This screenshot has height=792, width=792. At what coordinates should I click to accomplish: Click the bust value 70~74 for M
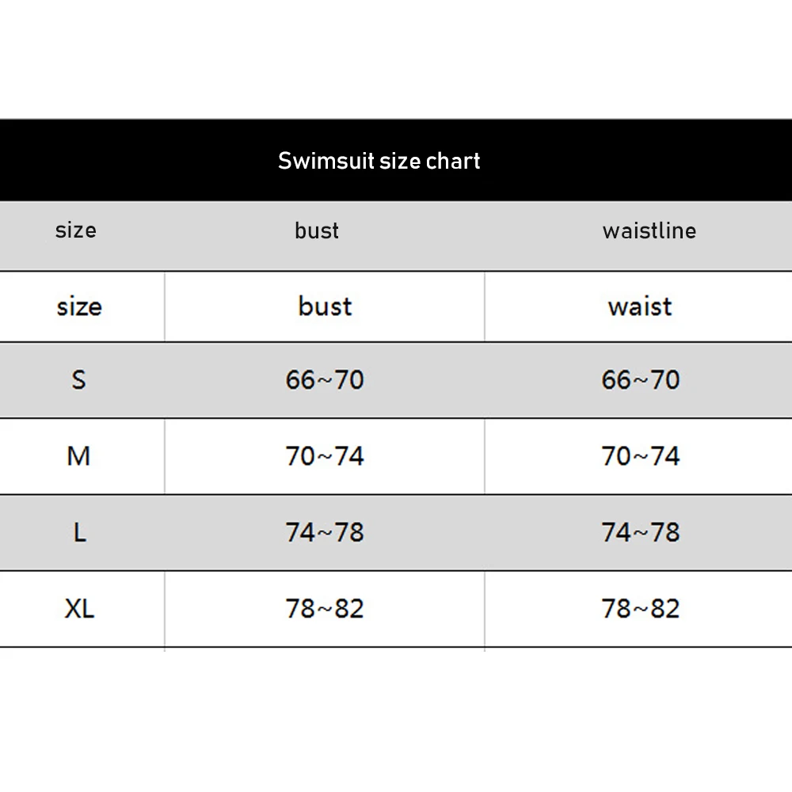click(325, 456)
